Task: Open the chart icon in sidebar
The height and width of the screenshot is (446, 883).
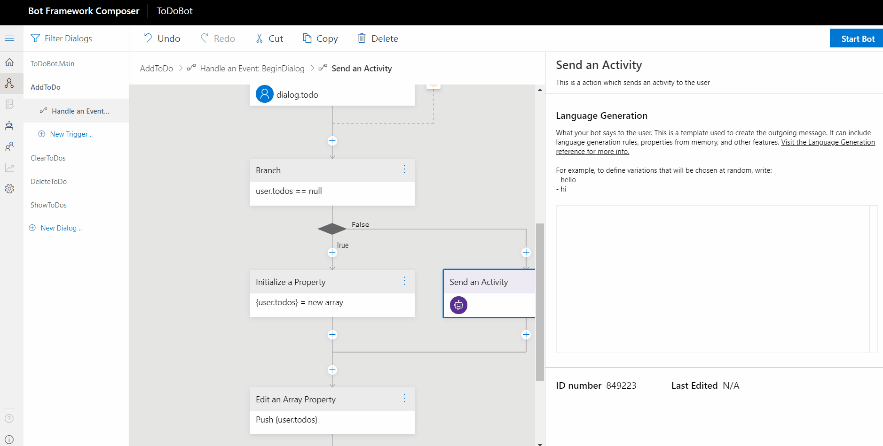Action: coord(9,168)
